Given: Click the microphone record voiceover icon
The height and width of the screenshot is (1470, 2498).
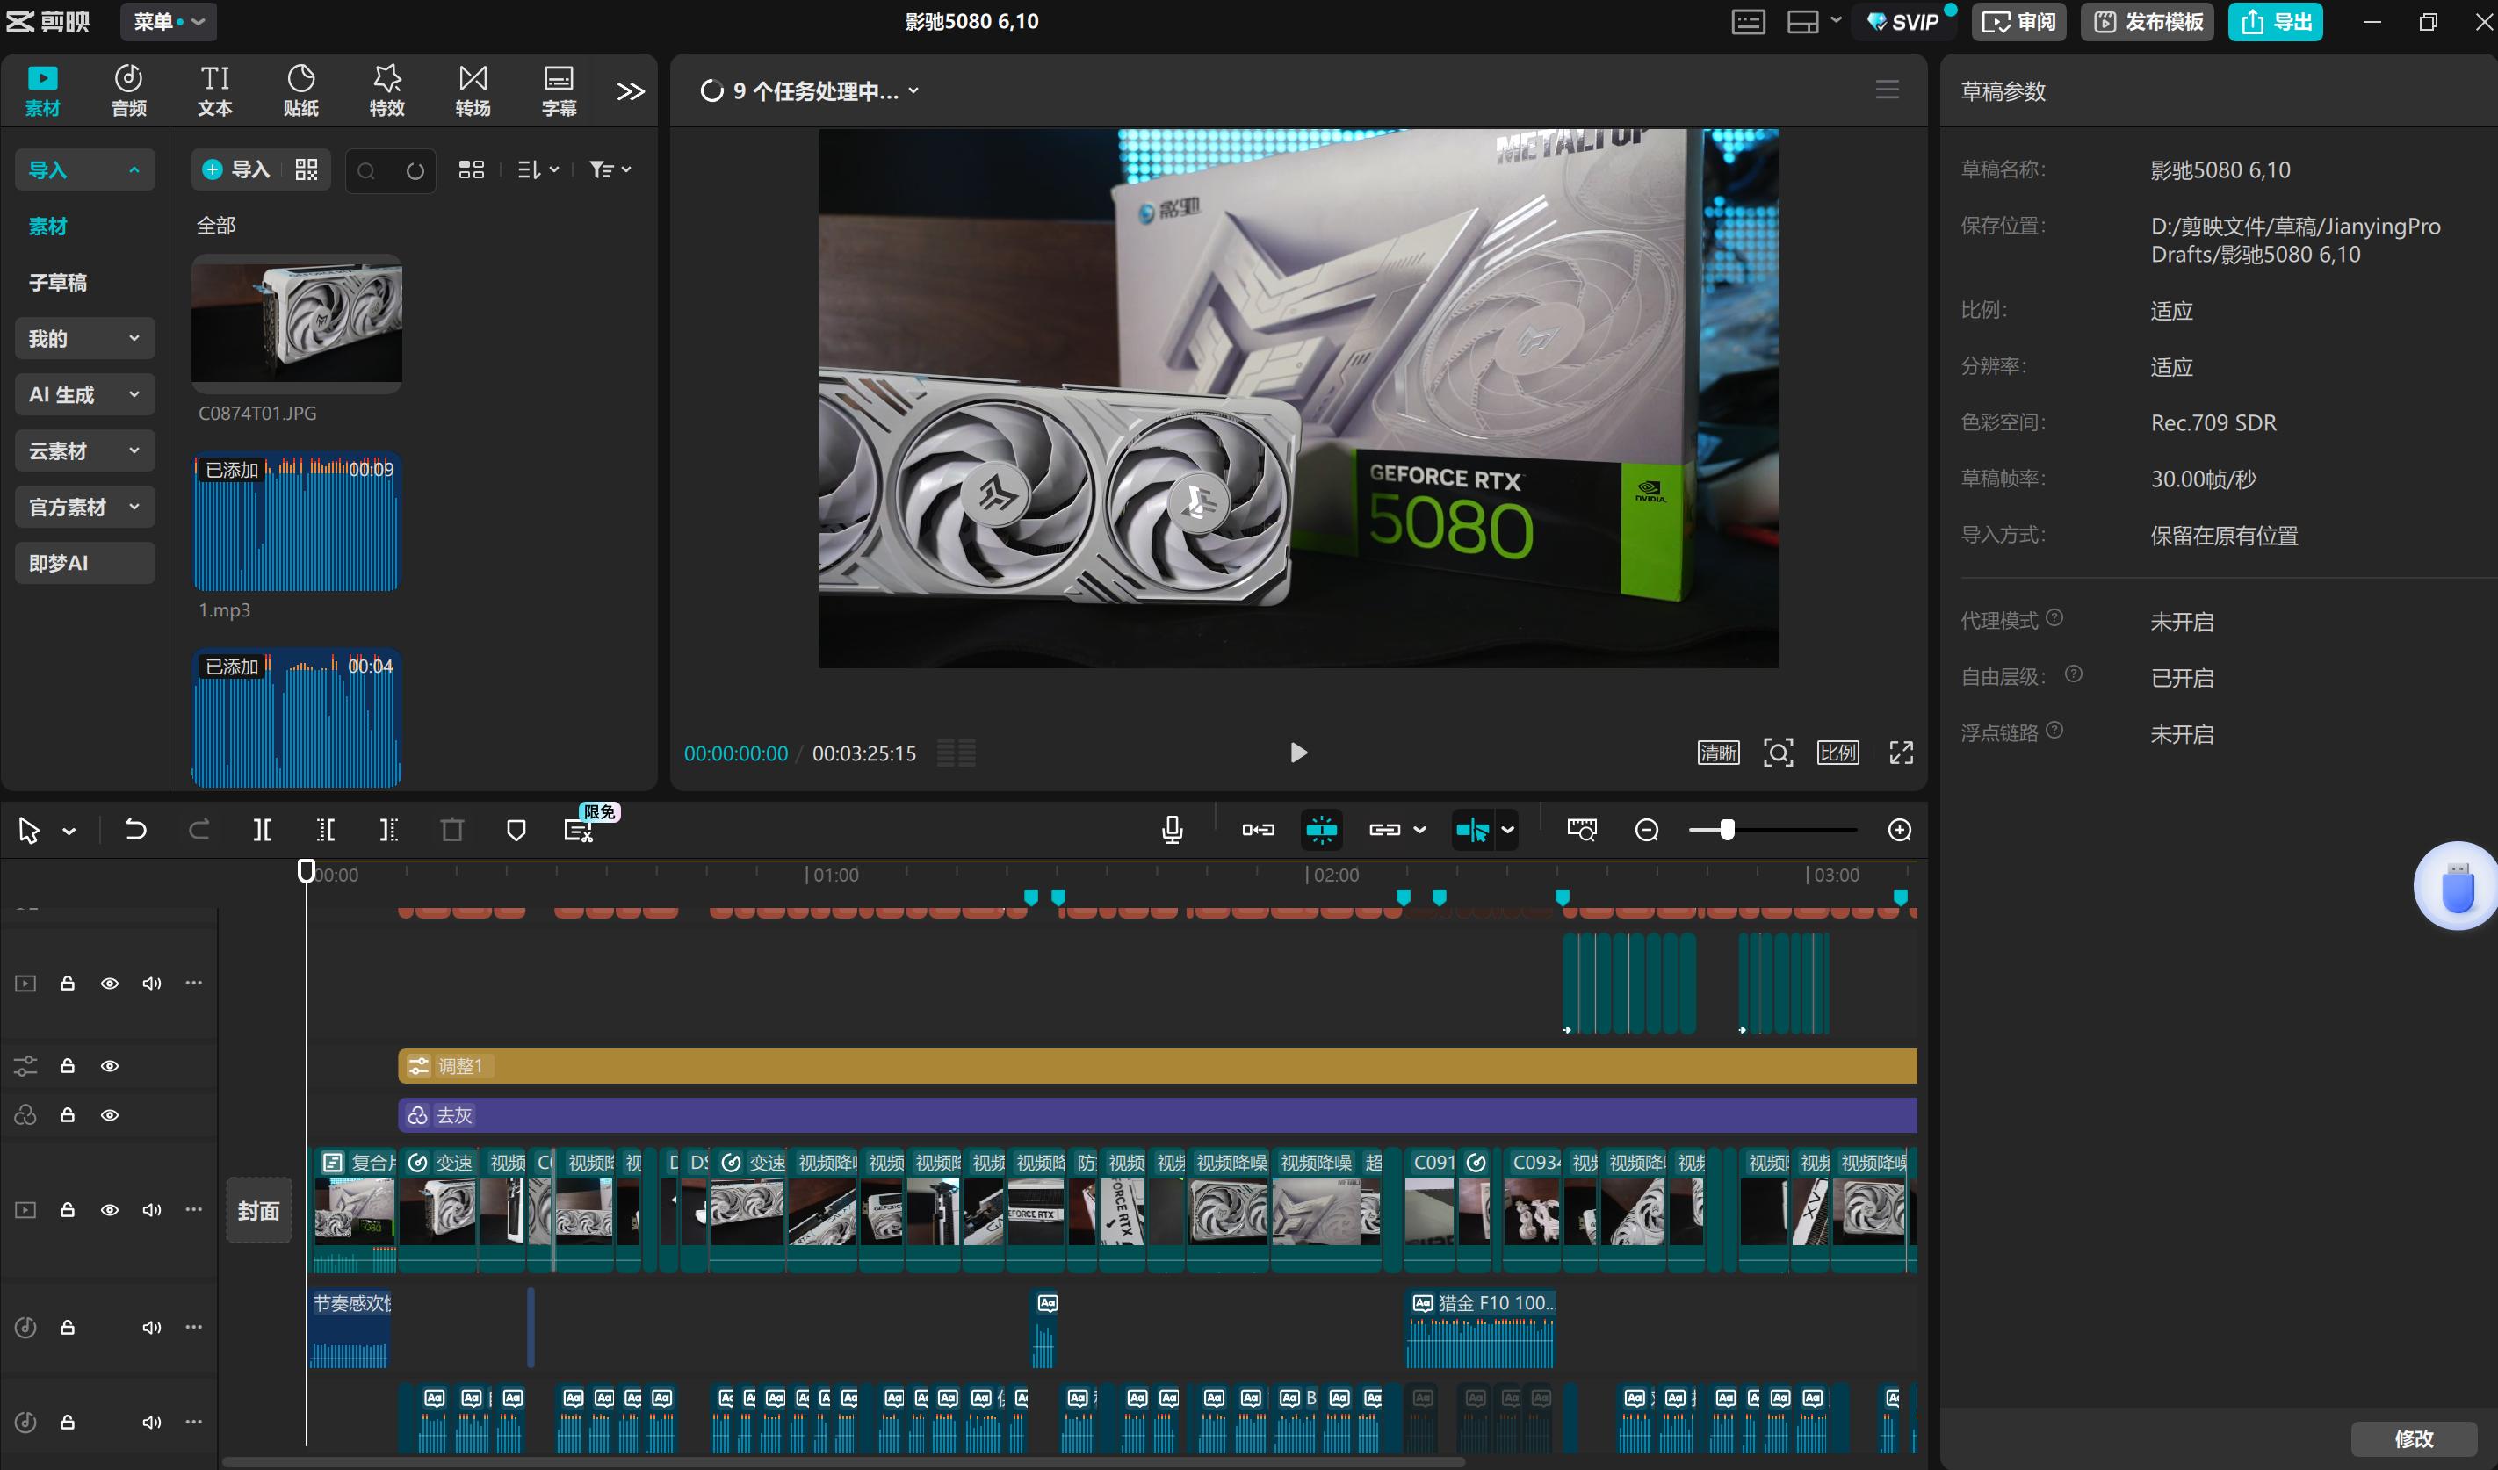Looking at the screenshot, I should [1172, 830].
